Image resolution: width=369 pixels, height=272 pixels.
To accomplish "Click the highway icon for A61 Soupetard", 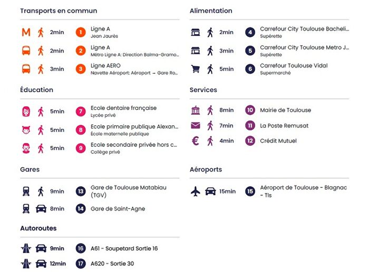I will click(x=26, y=248).
